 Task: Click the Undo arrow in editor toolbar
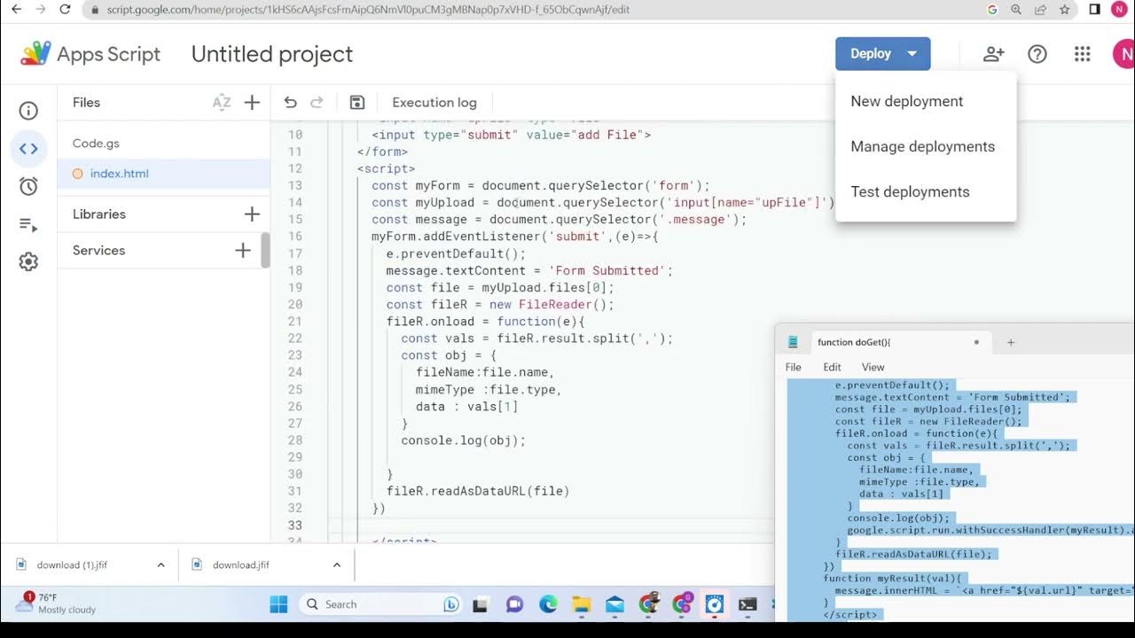point(290,103)
